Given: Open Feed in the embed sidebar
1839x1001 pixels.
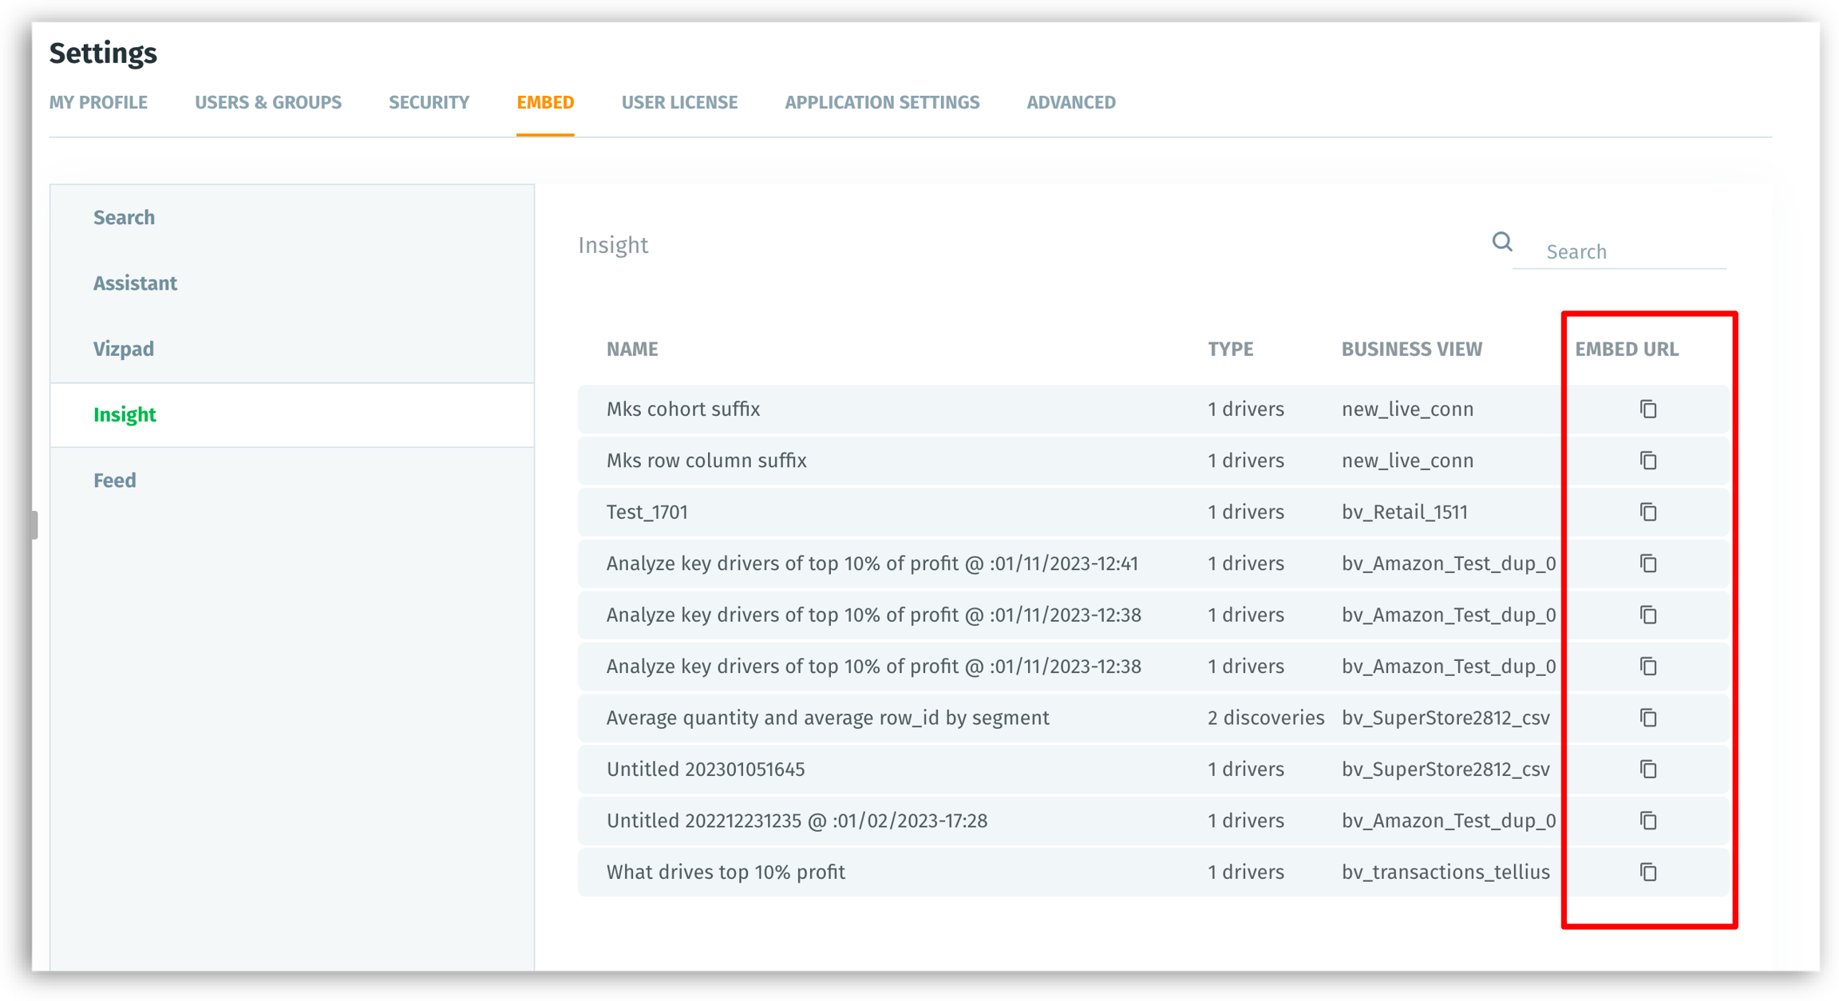Looking at the screenshot, I should click(x=115, y=481).
